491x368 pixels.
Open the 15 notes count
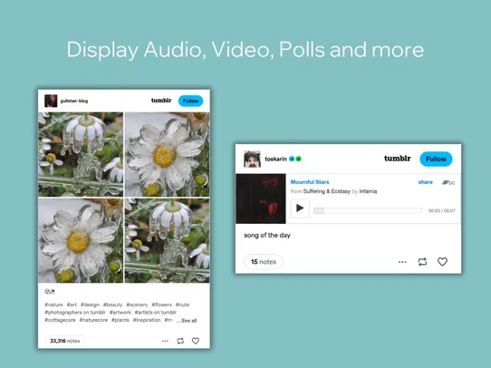(264, 262)
